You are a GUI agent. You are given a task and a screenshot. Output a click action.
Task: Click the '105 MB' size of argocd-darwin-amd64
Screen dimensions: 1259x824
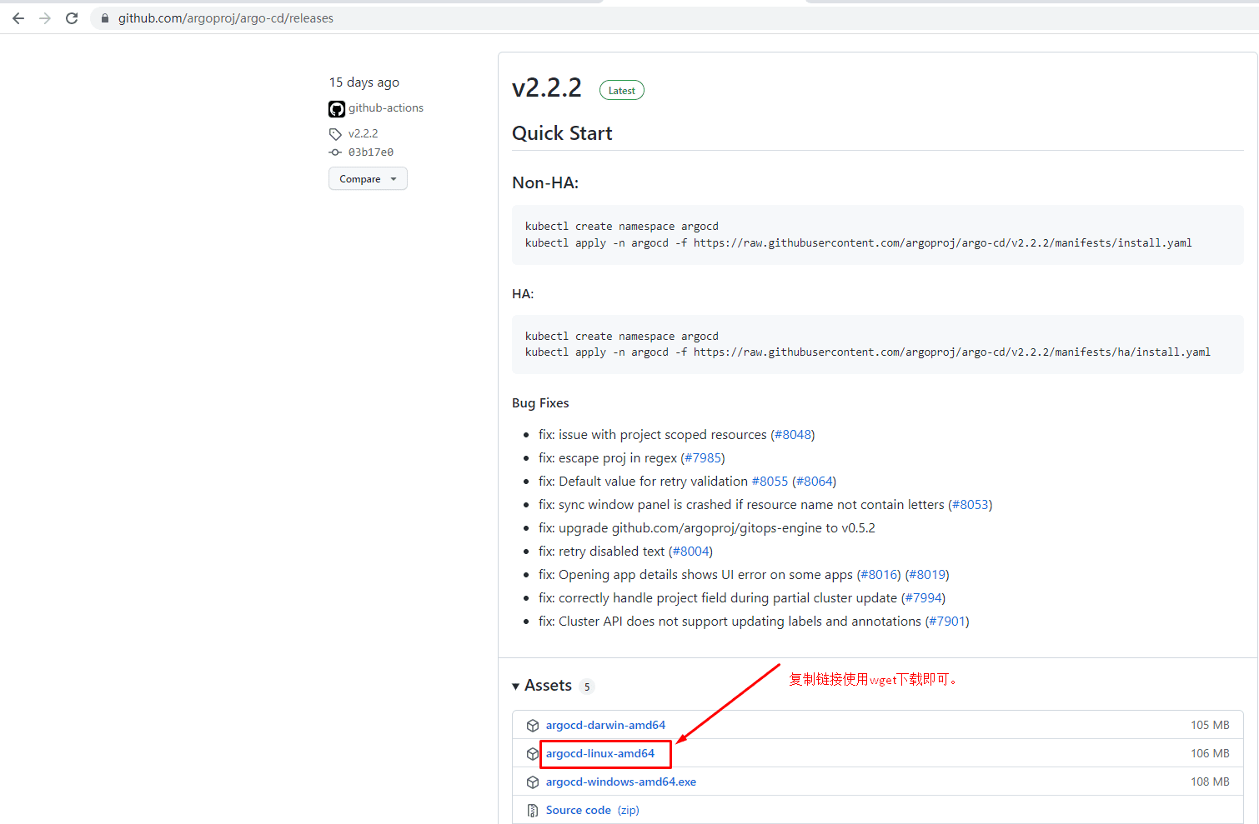(x=1210, y=725)
